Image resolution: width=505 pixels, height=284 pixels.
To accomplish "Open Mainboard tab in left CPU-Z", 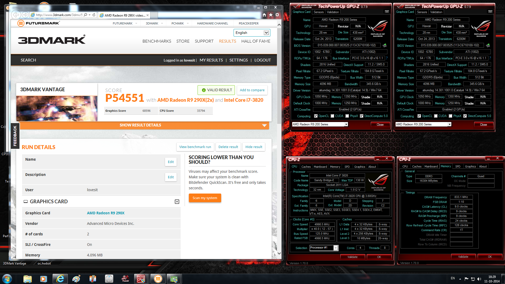I will coord(320,167).
